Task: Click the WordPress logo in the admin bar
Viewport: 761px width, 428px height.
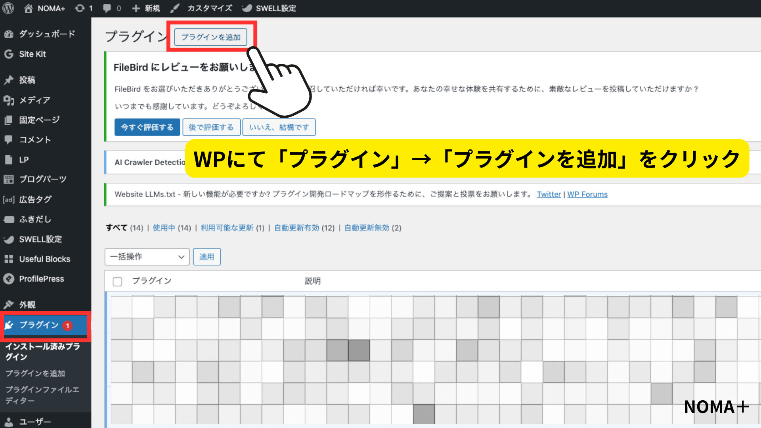Action: click(8, 8)
